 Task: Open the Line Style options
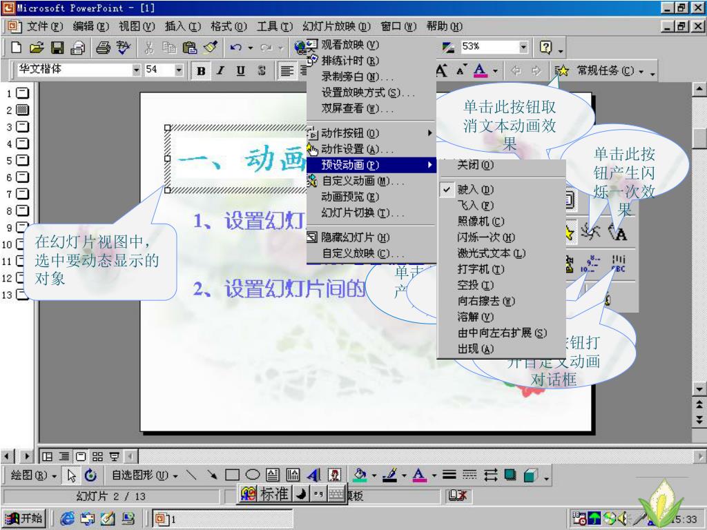449,475
